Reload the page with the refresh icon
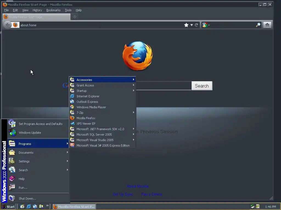The height and width of the screenshot is (210, 281). pos(196,25)
